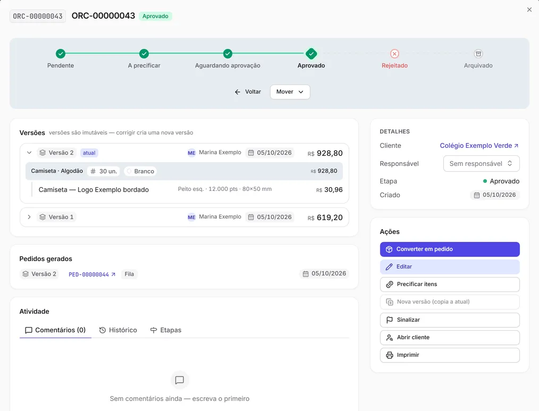Screen dimensions: 539x411
Task: Click ME avatar in Versão 2 row
Action: pyautogui.click(x=191, y=153)
